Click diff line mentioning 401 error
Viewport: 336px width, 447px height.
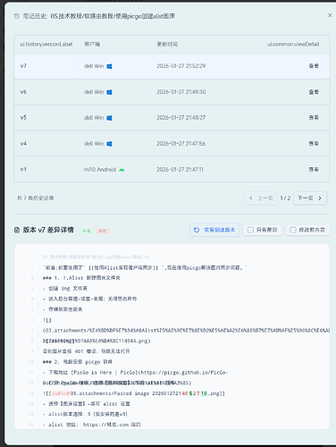[x=87, y=351]
